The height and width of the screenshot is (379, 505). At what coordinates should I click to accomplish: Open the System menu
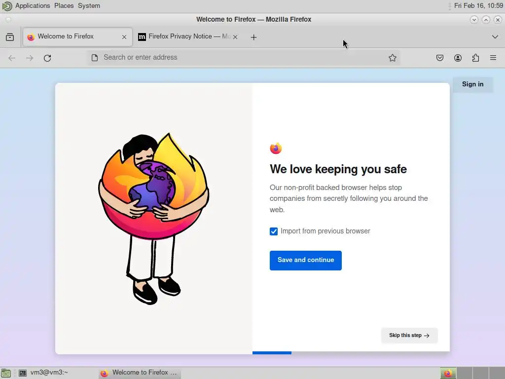coord(89,6)
